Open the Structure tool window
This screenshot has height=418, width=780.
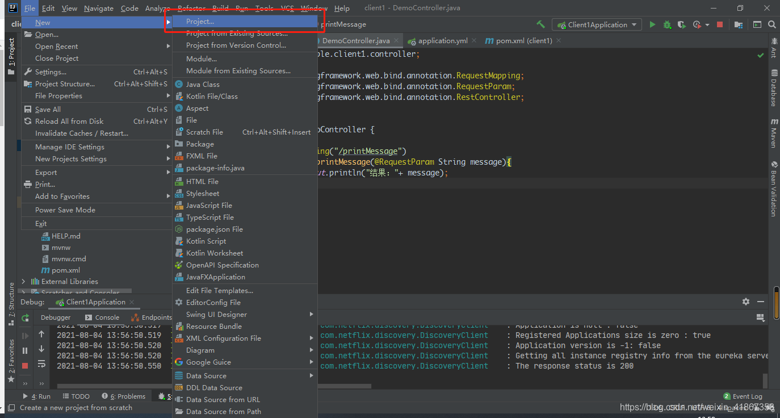(11, 304)
